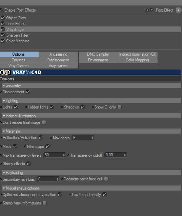Select the Object Glow list entry
The width and height of the screenshot is (182, 216).
tap(90, 18)
